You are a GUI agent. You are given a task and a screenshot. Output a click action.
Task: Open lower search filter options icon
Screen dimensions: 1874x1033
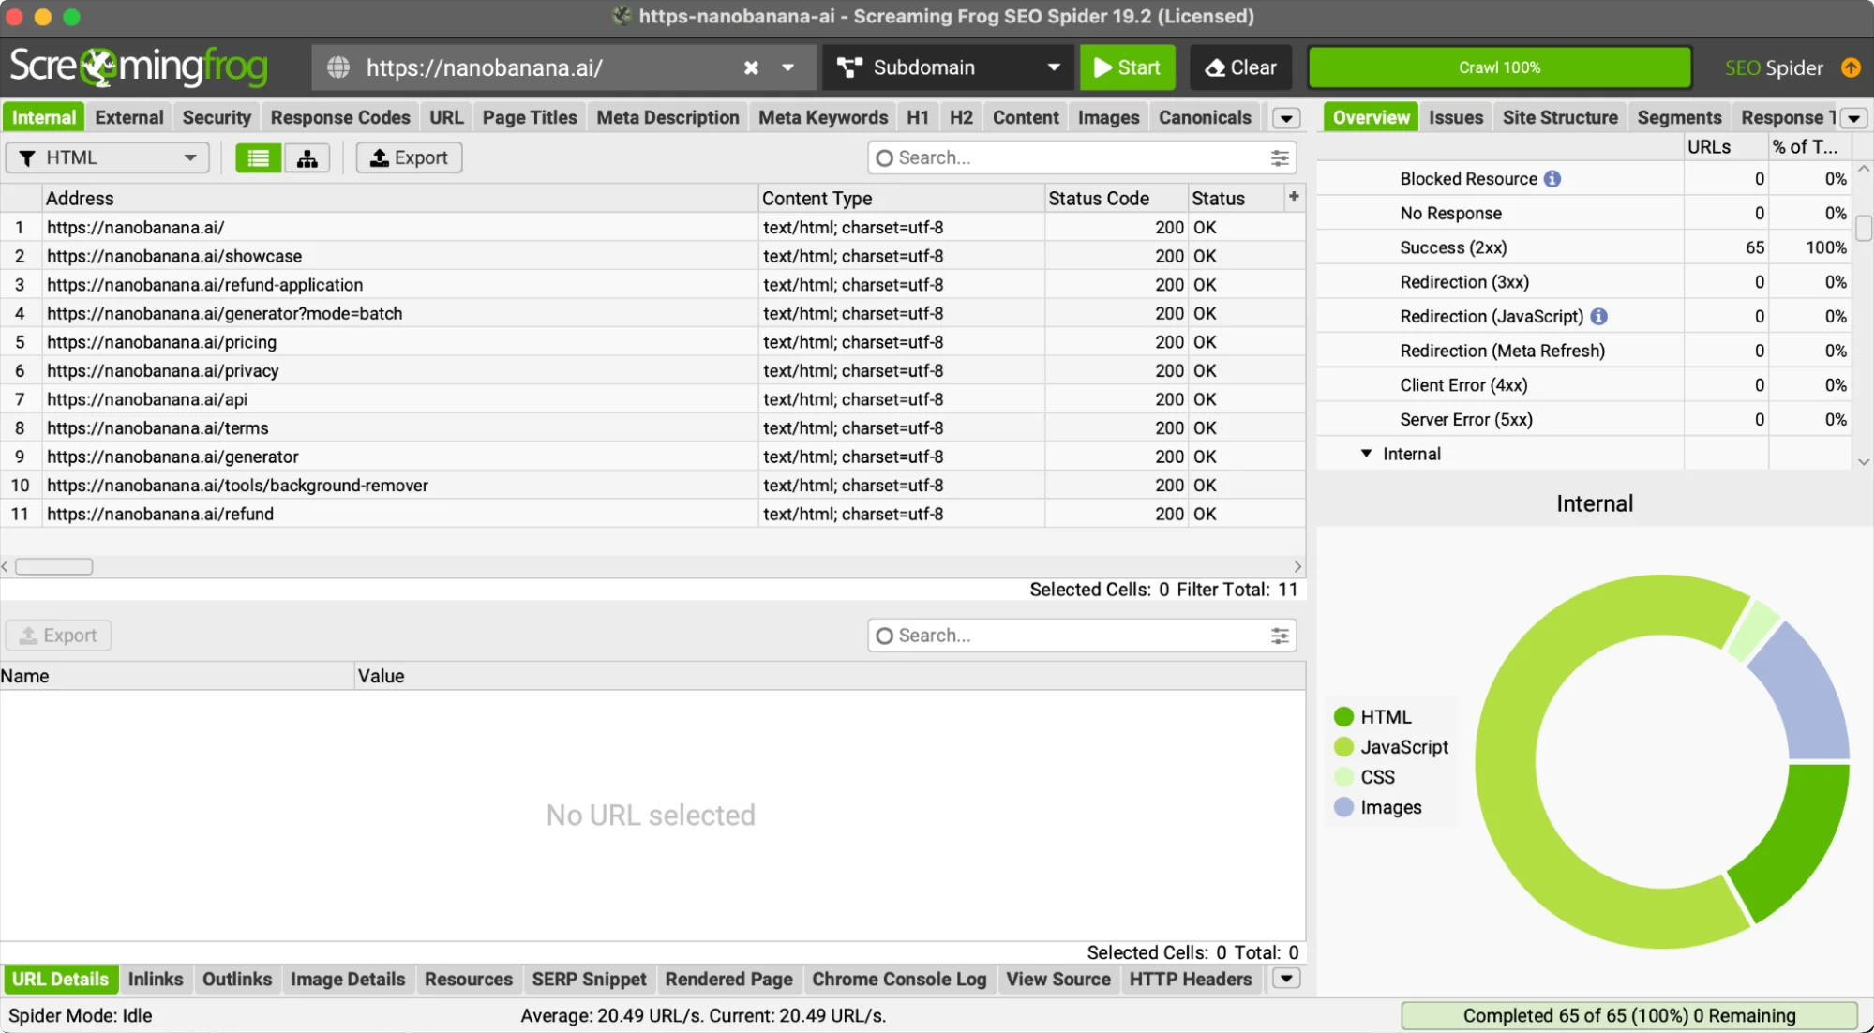[x=1280, y=636]
